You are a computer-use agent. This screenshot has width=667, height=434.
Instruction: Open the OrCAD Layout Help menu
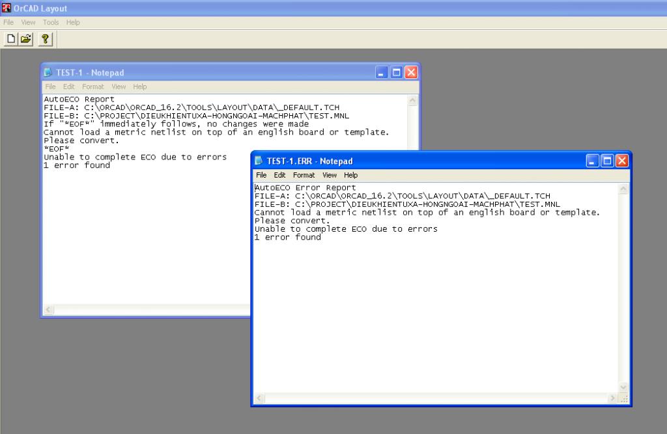(73, 22)
